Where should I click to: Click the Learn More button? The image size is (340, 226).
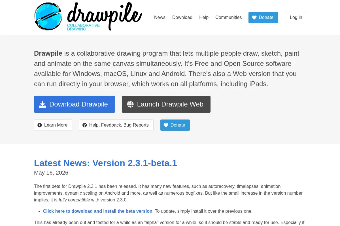coord(53,125)
